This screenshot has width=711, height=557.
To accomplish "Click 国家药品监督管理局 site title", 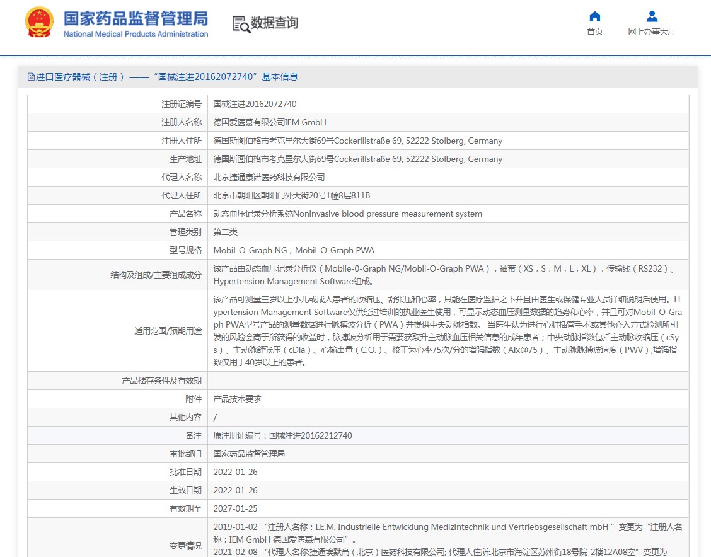I will pyautogui.click(x=136, y=18).
